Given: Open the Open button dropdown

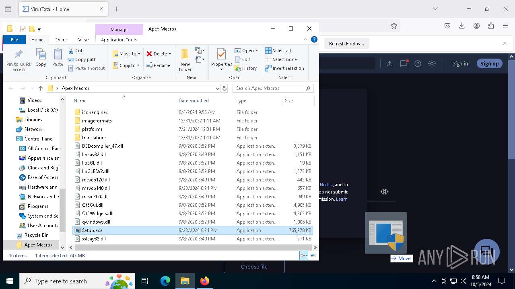Looking at the screenshot, I should (257, 51).
